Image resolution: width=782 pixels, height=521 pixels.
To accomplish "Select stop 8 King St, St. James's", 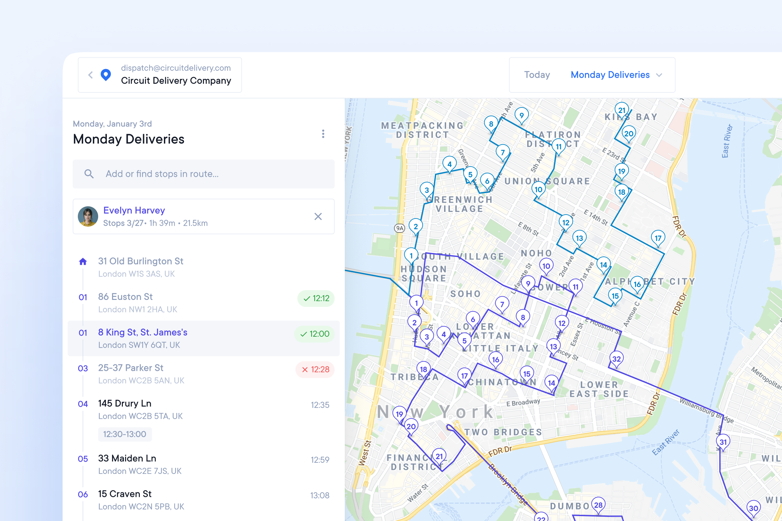I will [203, 338].
